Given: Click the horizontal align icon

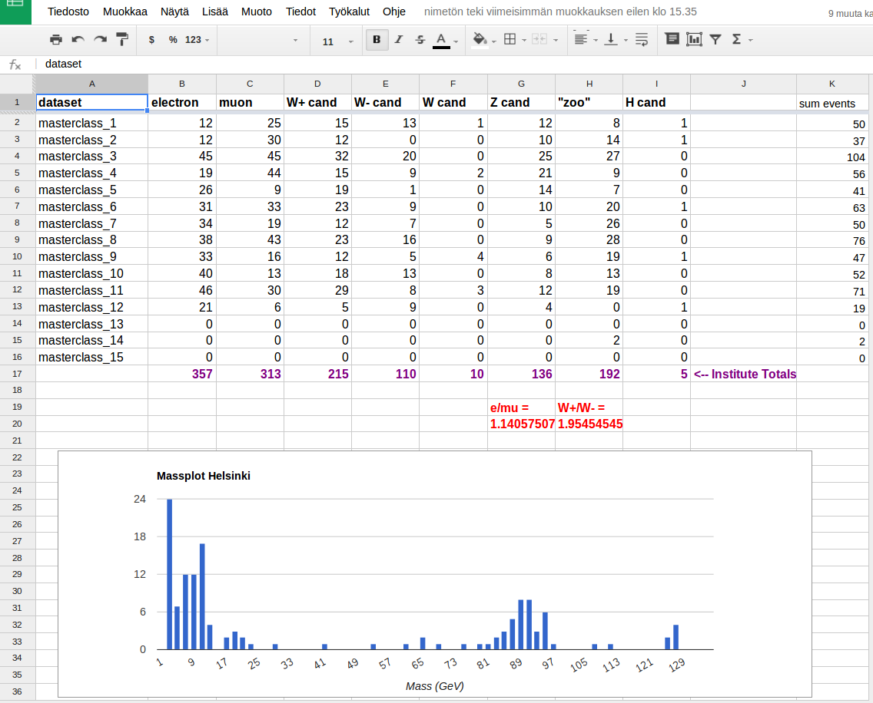Looking at the screenshot, I should point(581,39).
